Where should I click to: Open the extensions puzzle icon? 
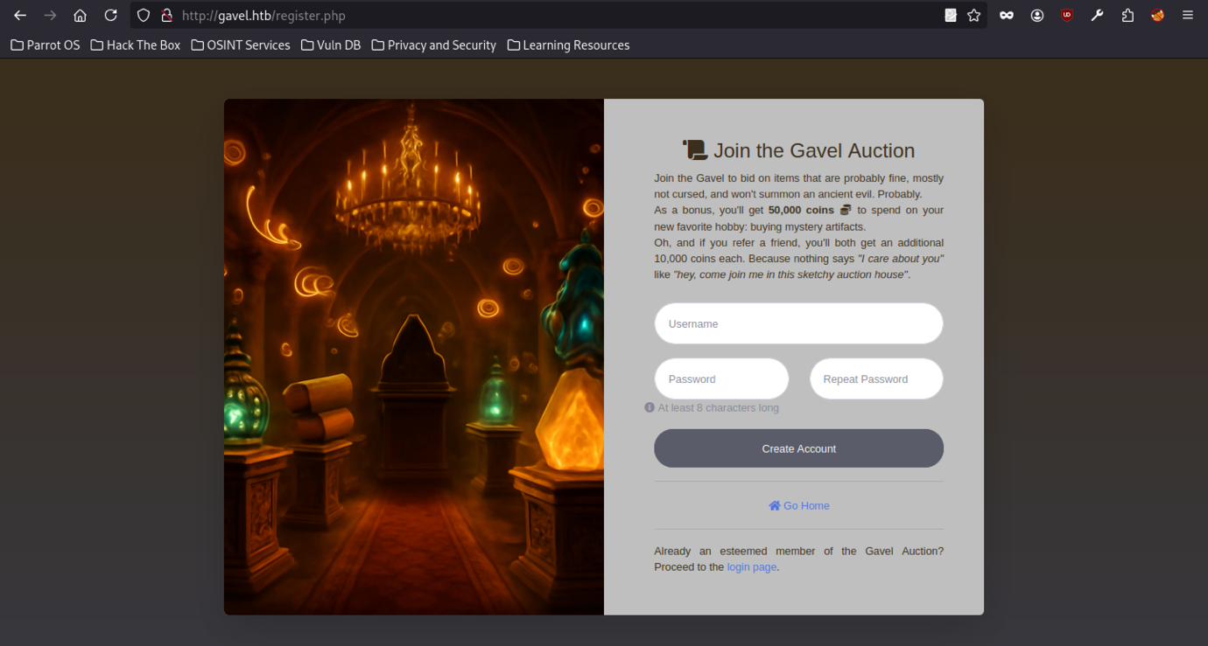[1127, 16]
